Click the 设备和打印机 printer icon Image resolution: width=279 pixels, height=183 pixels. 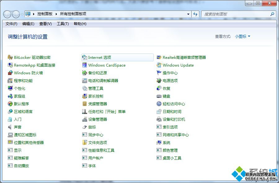[x=159, y=120]
